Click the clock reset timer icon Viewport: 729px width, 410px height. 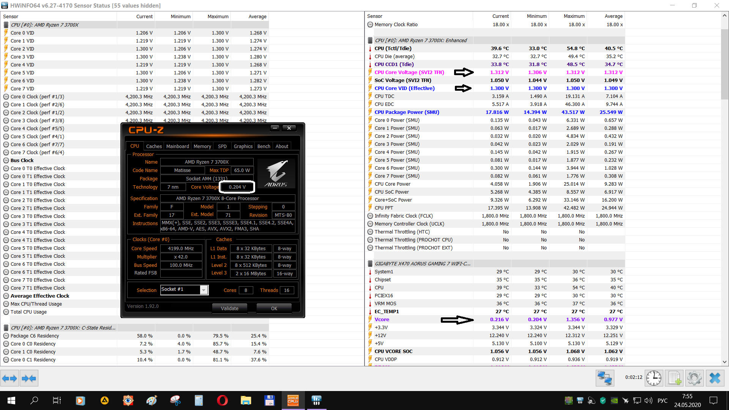(x=654, y=378)
